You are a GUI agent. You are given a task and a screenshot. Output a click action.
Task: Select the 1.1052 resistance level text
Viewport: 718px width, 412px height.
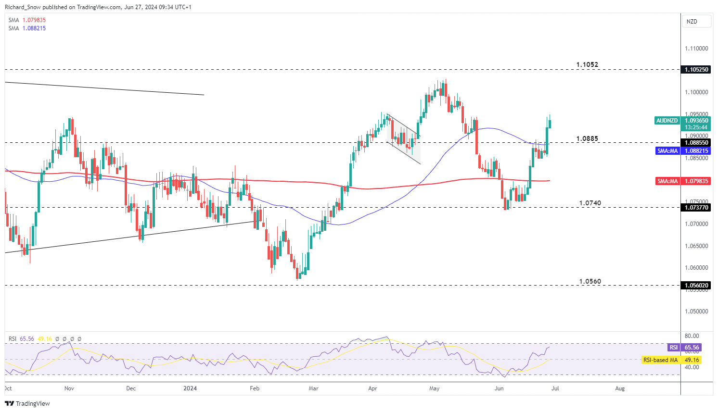[x=587, y=65]
